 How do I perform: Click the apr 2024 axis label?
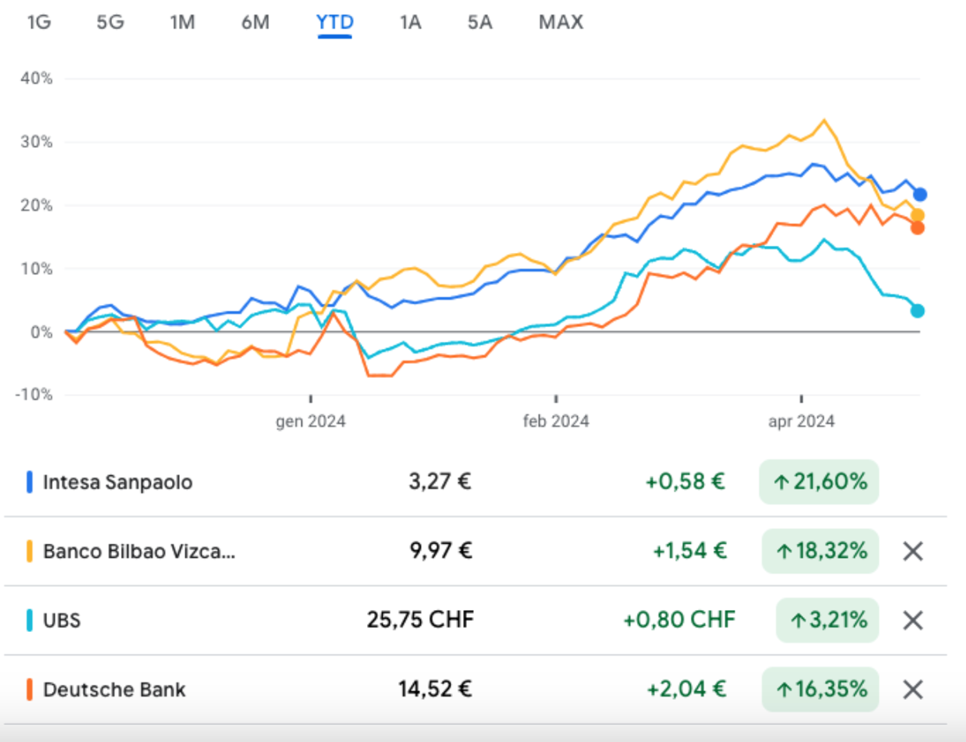pyautogui.click(x=801, y=422)
